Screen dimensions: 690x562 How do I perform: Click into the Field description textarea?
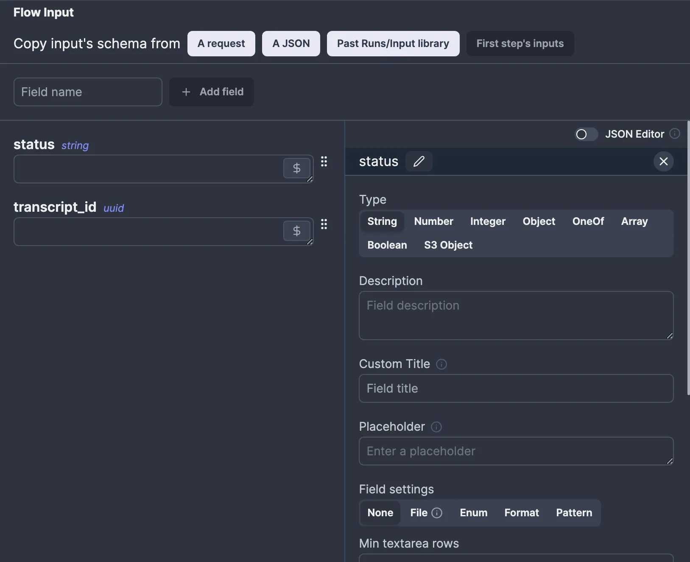coord(516,316)
